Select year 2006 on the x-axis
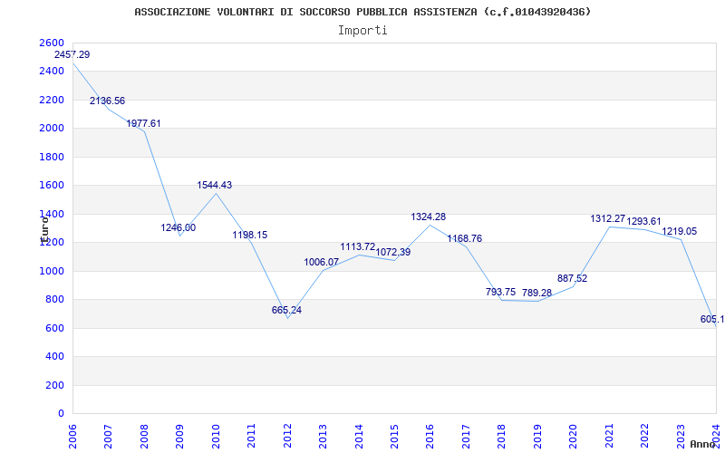The image size is (725, 453). tap(72, 437)
